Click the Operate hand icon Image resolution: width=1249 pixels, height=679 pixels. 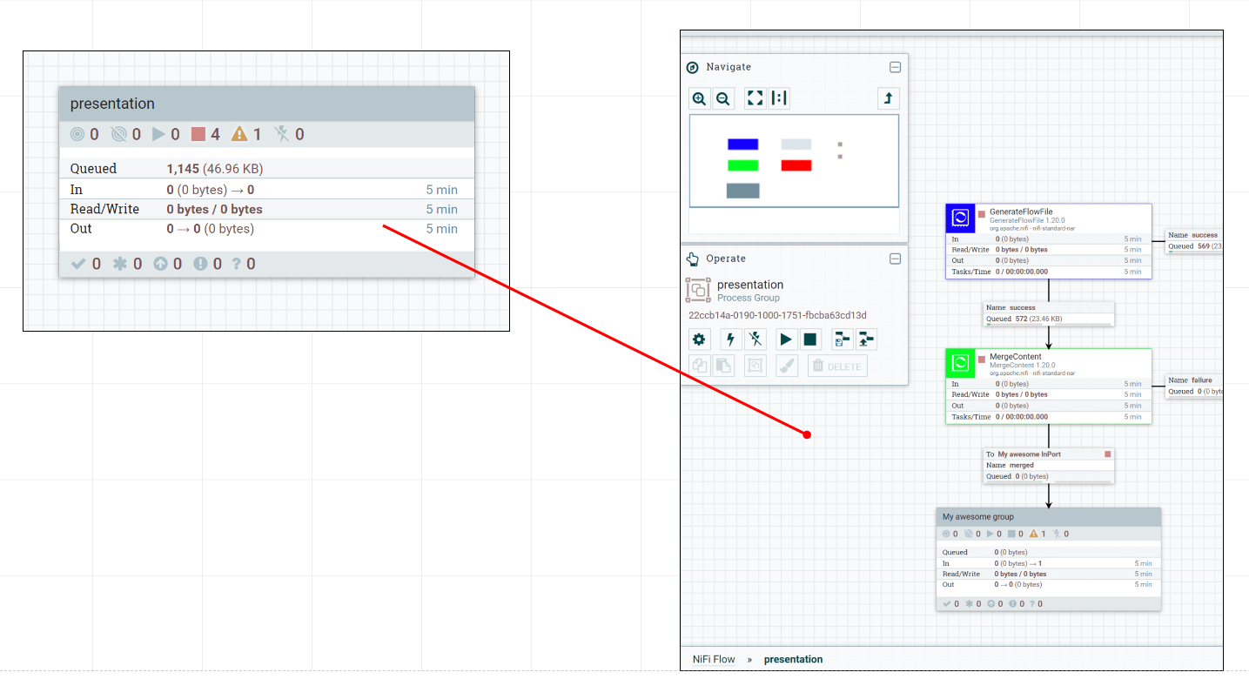[693, 259]
